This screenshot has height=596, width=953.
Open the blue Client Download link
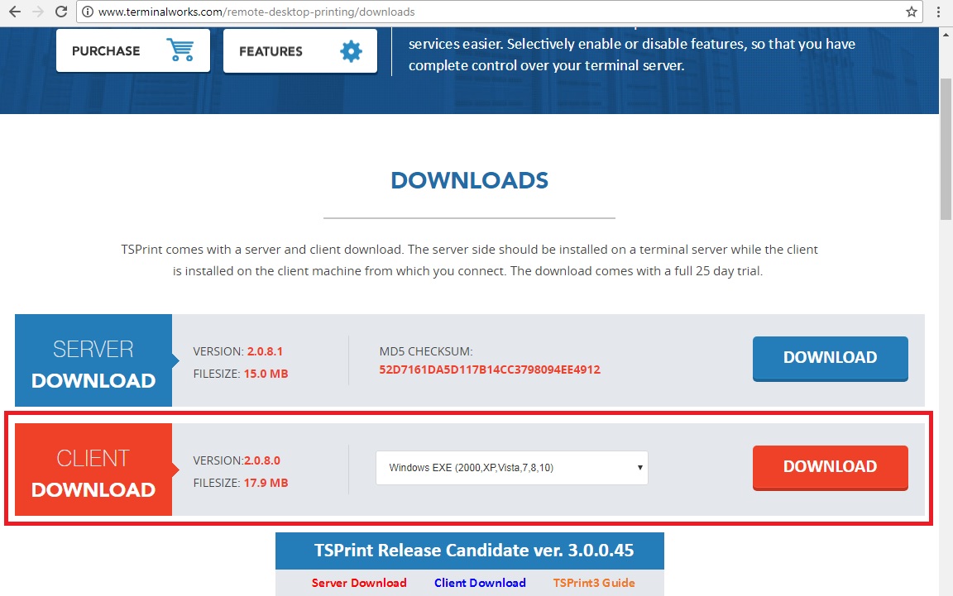[480, 583]
